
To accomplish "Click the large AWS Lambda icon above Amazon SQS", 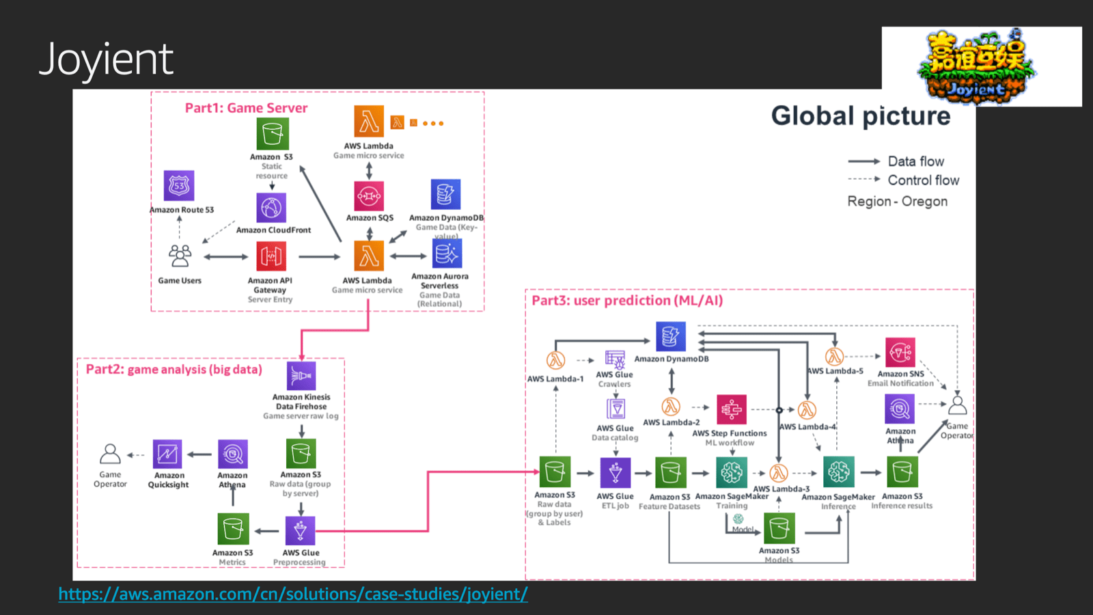I will point(369,121).
